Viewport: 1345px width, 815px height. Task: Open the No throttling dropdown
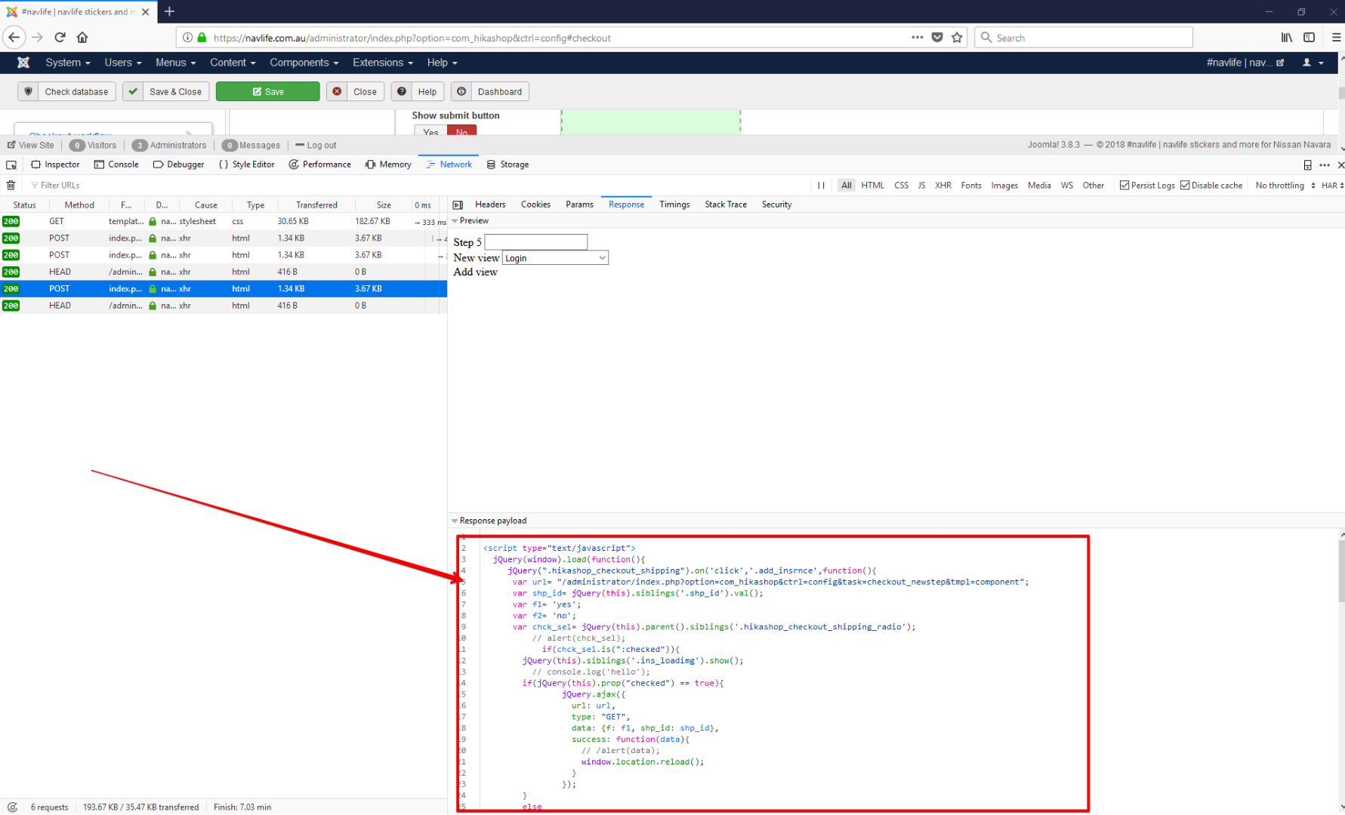pyautogui.click(x=1284, y=186)
